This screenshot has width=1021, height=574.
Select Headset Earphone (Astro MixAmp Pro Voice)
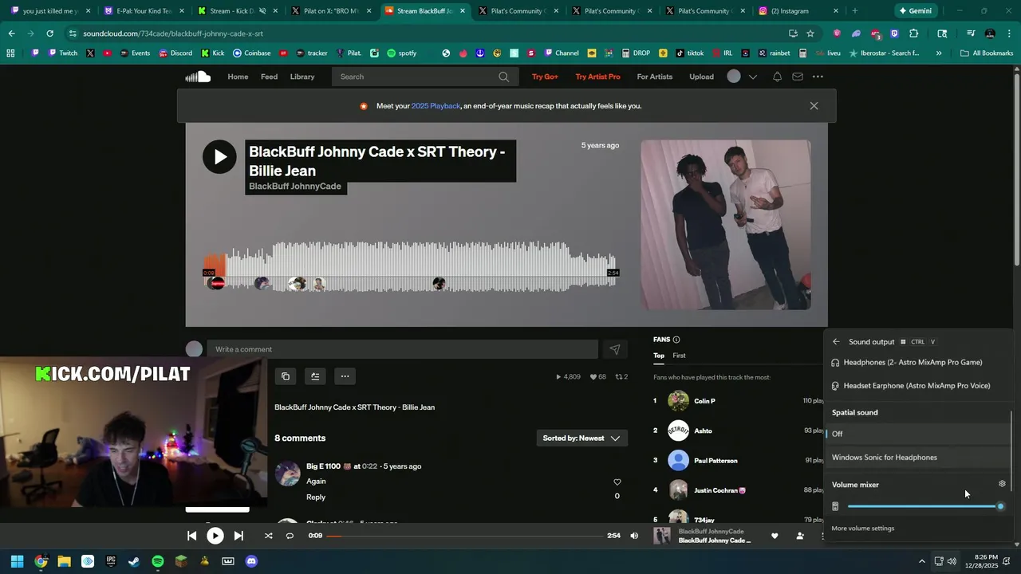click(x=917, y=386)
